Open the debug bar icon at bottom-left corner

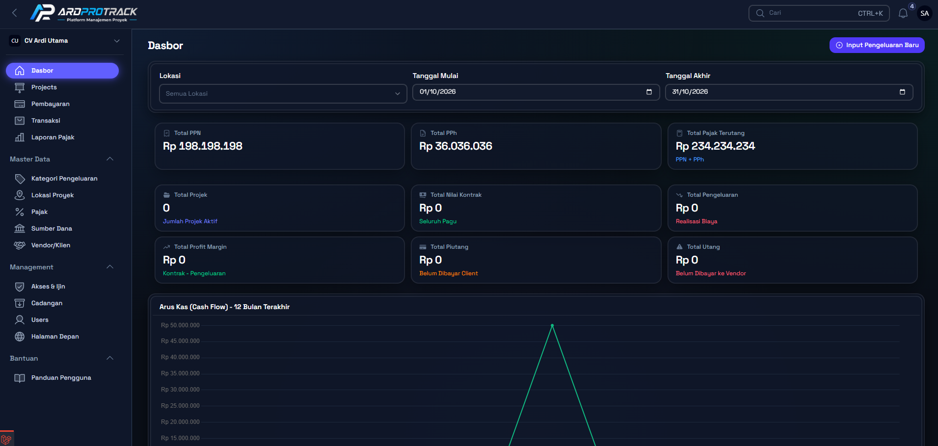pos(6,439)
